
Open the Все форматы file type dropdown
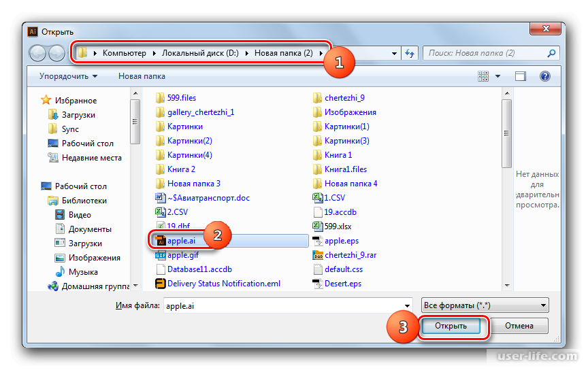pyautogui.click(x=485, y=305)
